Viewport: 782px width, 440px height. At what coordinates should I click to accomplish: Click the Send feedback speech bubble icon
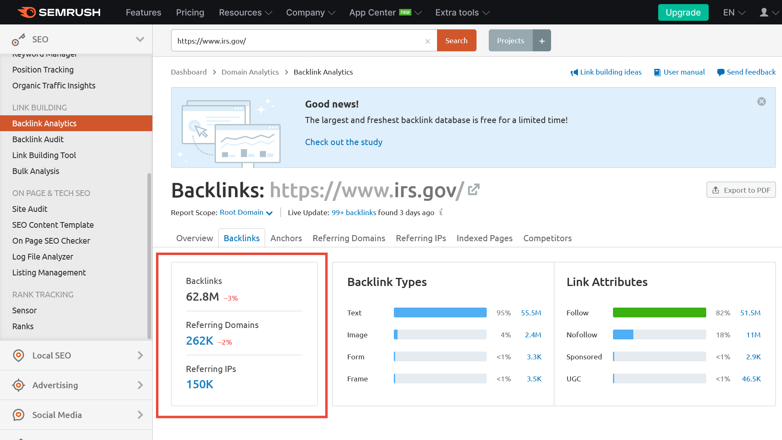(720, 73)
